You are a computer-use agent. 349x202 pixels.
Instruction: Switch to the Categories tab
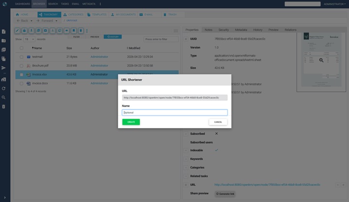(73, 15)
